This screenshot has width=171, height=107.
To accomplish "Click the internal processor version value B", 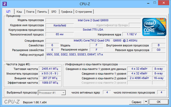I will [158, 45].
